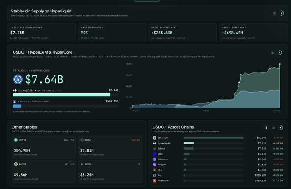Click the Arc chain icon

(x=154, y=175)
